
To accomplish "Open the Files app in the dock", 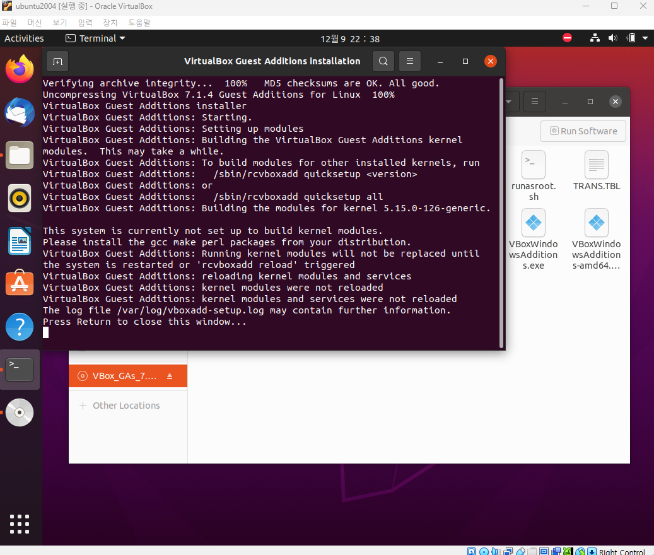I will click(20, 156).
